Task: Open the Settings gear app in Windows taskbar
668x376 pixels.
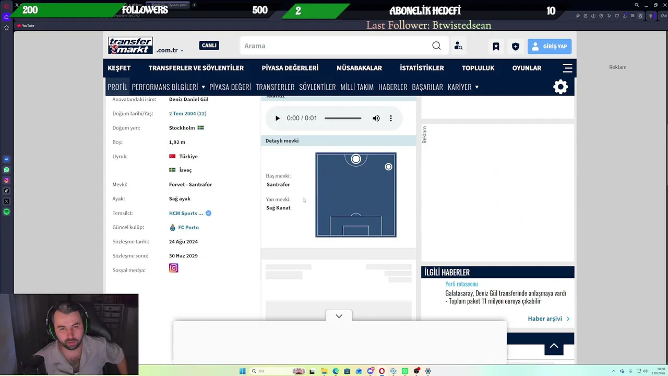Action: [427, 371]
